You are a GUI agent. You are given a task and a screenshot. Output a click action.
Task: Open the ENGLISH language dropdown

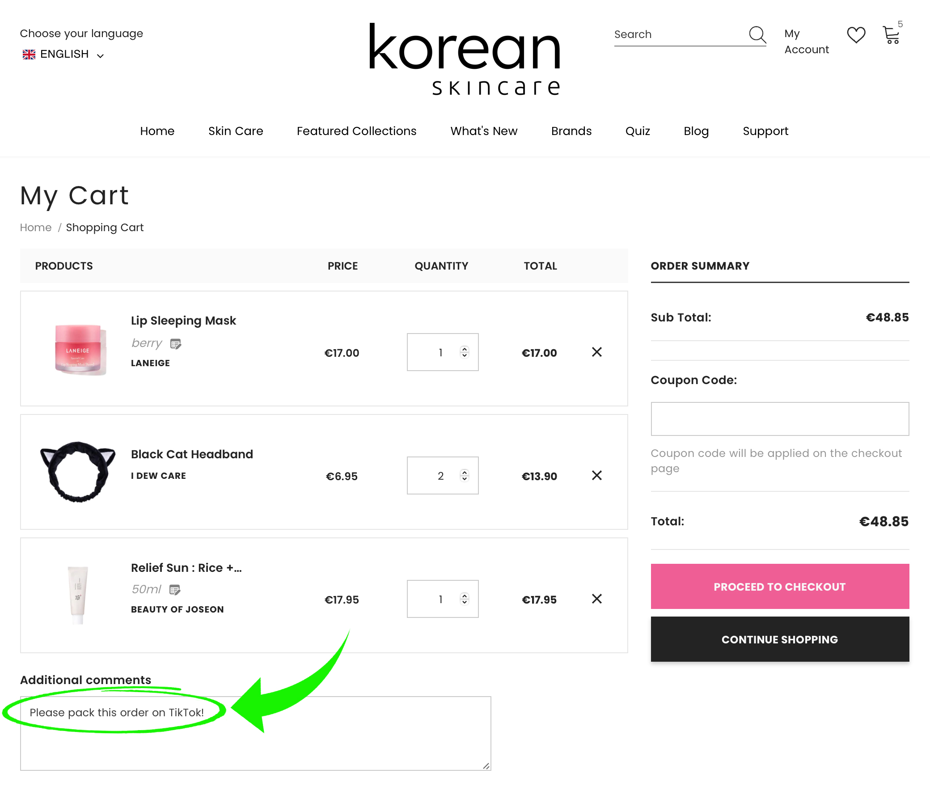coord(63,54)
